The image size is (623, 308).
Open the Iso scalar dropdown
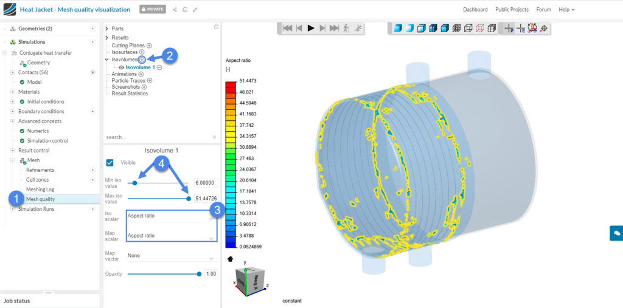[170, 216]
